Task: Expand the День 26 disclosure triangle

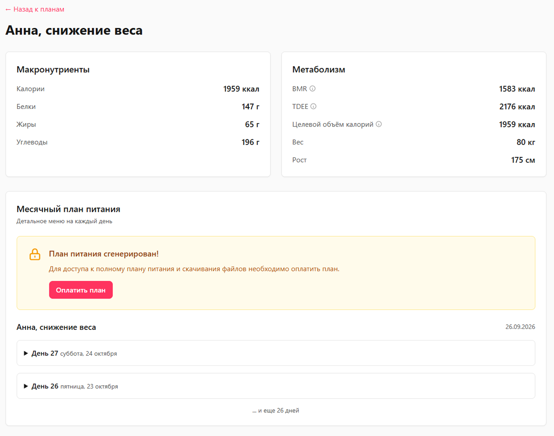Action: (26, 386)
